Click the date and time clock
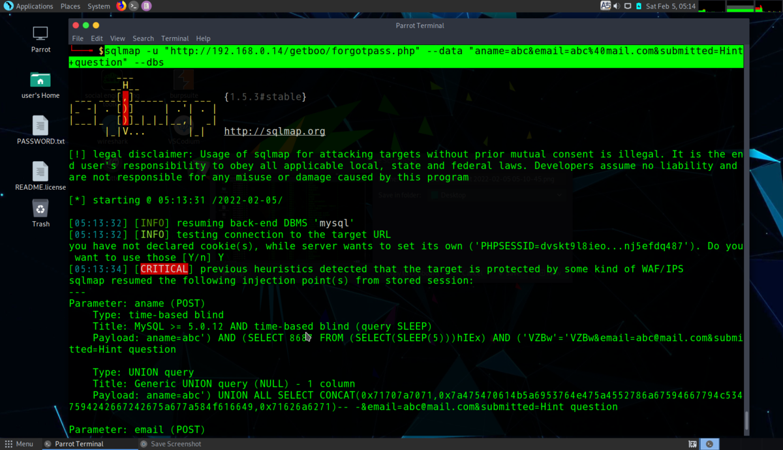 671,6
